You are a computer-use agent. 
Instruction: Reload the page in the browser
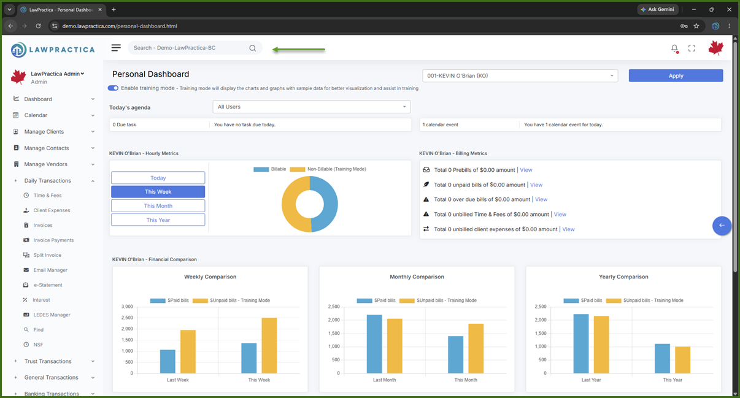[38, 26]
